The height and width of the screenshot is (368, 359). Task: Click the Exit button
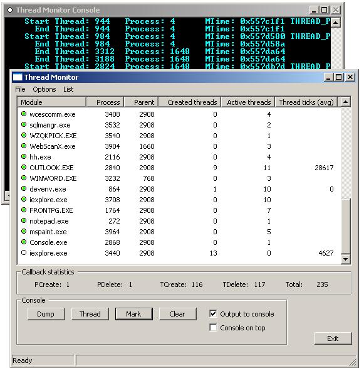333,338
